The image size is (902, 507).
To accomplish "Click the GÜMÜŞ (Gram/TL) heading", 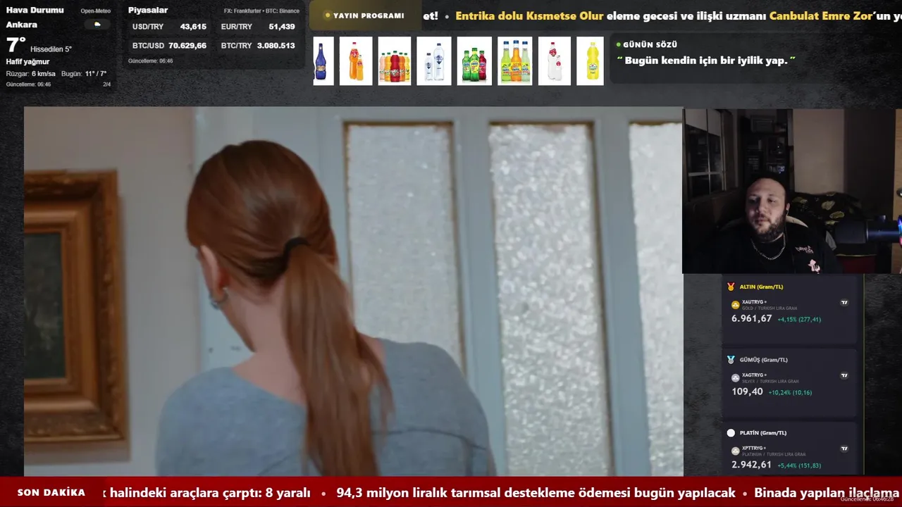I will point(763,360).
